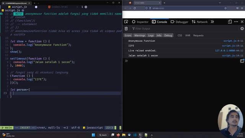245x138 pixels.
Task: Click the 23:3 cursor position indicator
Action: (x=109, y=128)
